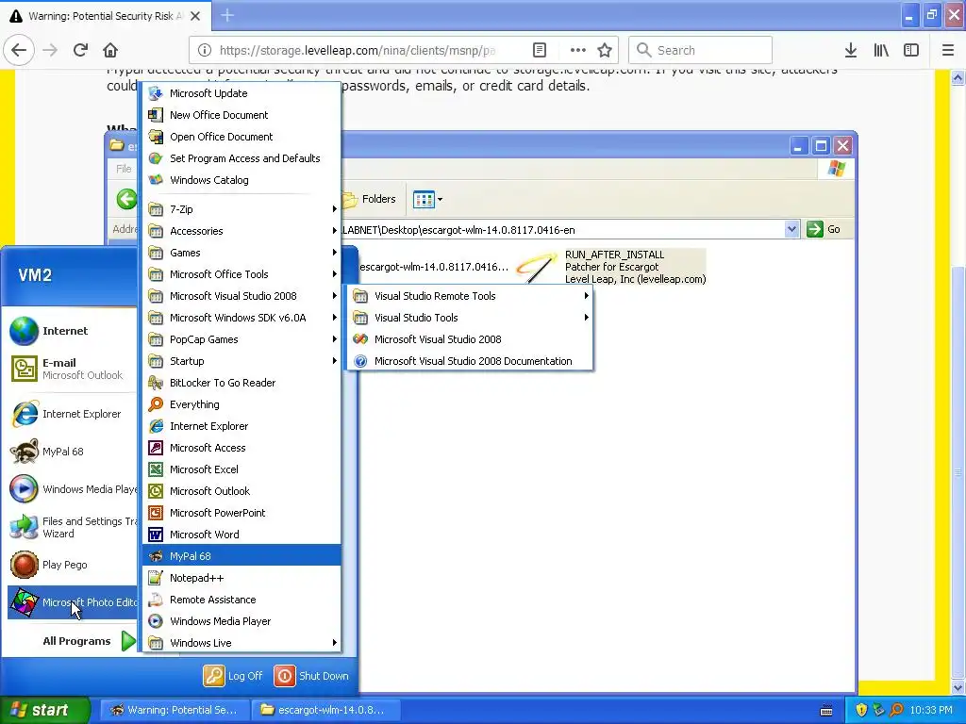
Task: Open Set Program Access and Defaults
Action: [x=241, y=158]
